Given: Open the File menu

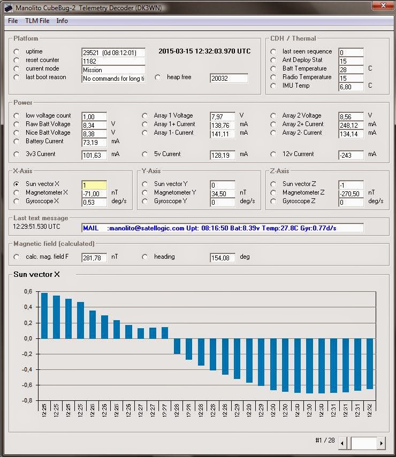Looking at the screenshot, I should pyautogui.click(x=12, y=21).
